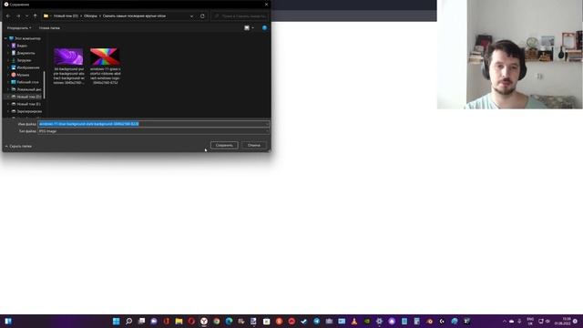Open File Explorer from taskbar
The image size is (583, 328).
179,322
